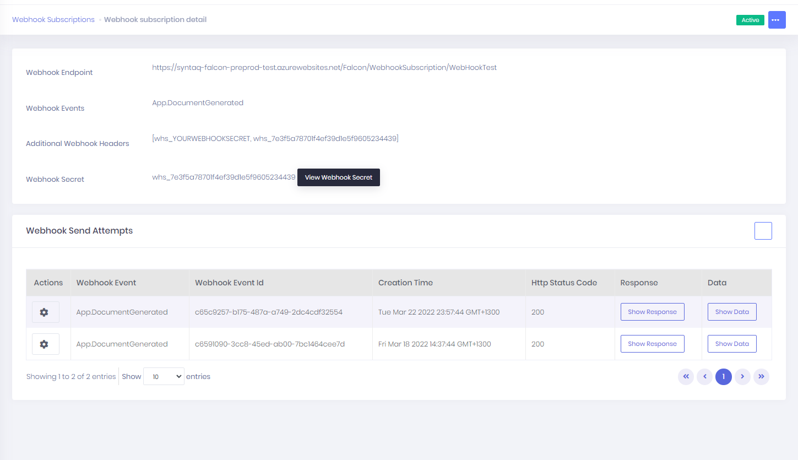This screenshot has height=460, width=798.
Task: Show Data for the Mar 18 attempt
Action: 732,344
